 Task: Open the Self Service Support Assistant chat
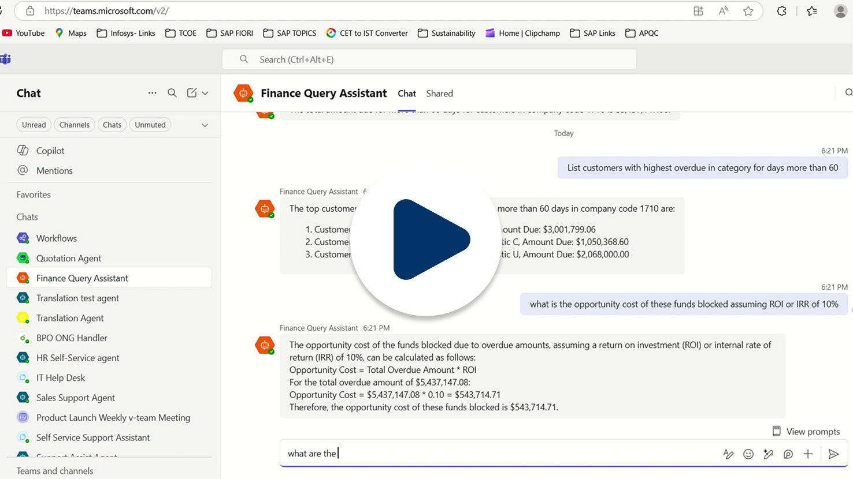[92, 437]
